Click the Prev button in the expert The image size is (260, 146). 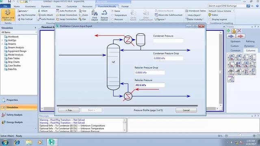[x=69, y=110]
